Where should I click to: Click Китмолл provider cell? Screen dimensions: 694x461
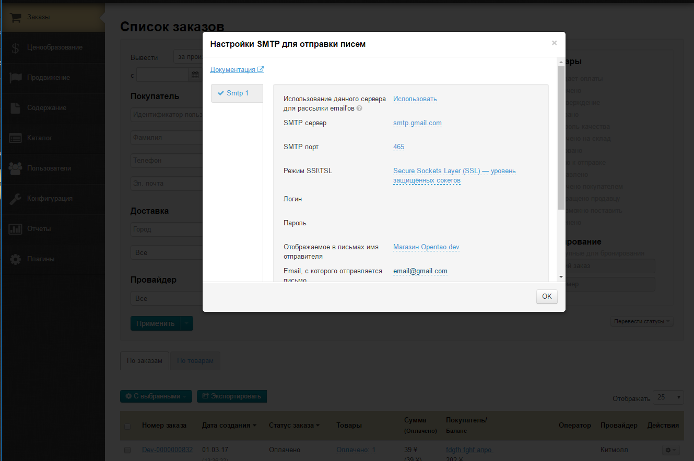coord(614,450)
